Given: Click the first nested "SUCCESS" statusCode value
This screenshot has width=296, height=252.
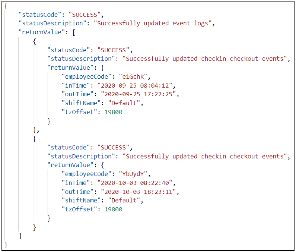Looking at the screenshot, I should [x=113, y=50].
